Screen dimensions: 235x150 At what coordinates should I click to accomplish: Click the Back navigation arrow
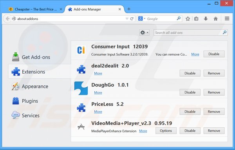[7, 18]
